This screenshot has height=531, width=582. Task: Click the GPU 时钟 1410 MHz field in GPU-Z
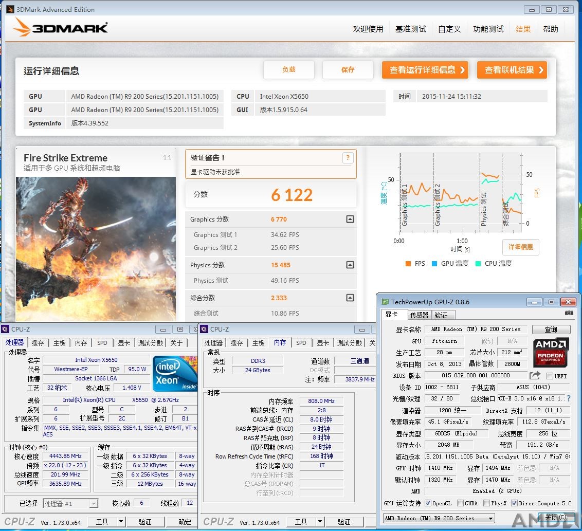(440, 468)
